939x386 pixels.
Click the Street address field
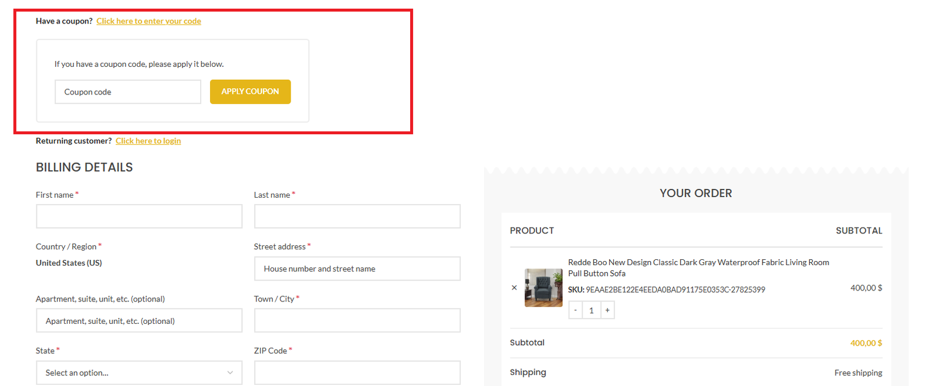click(357, 269)
